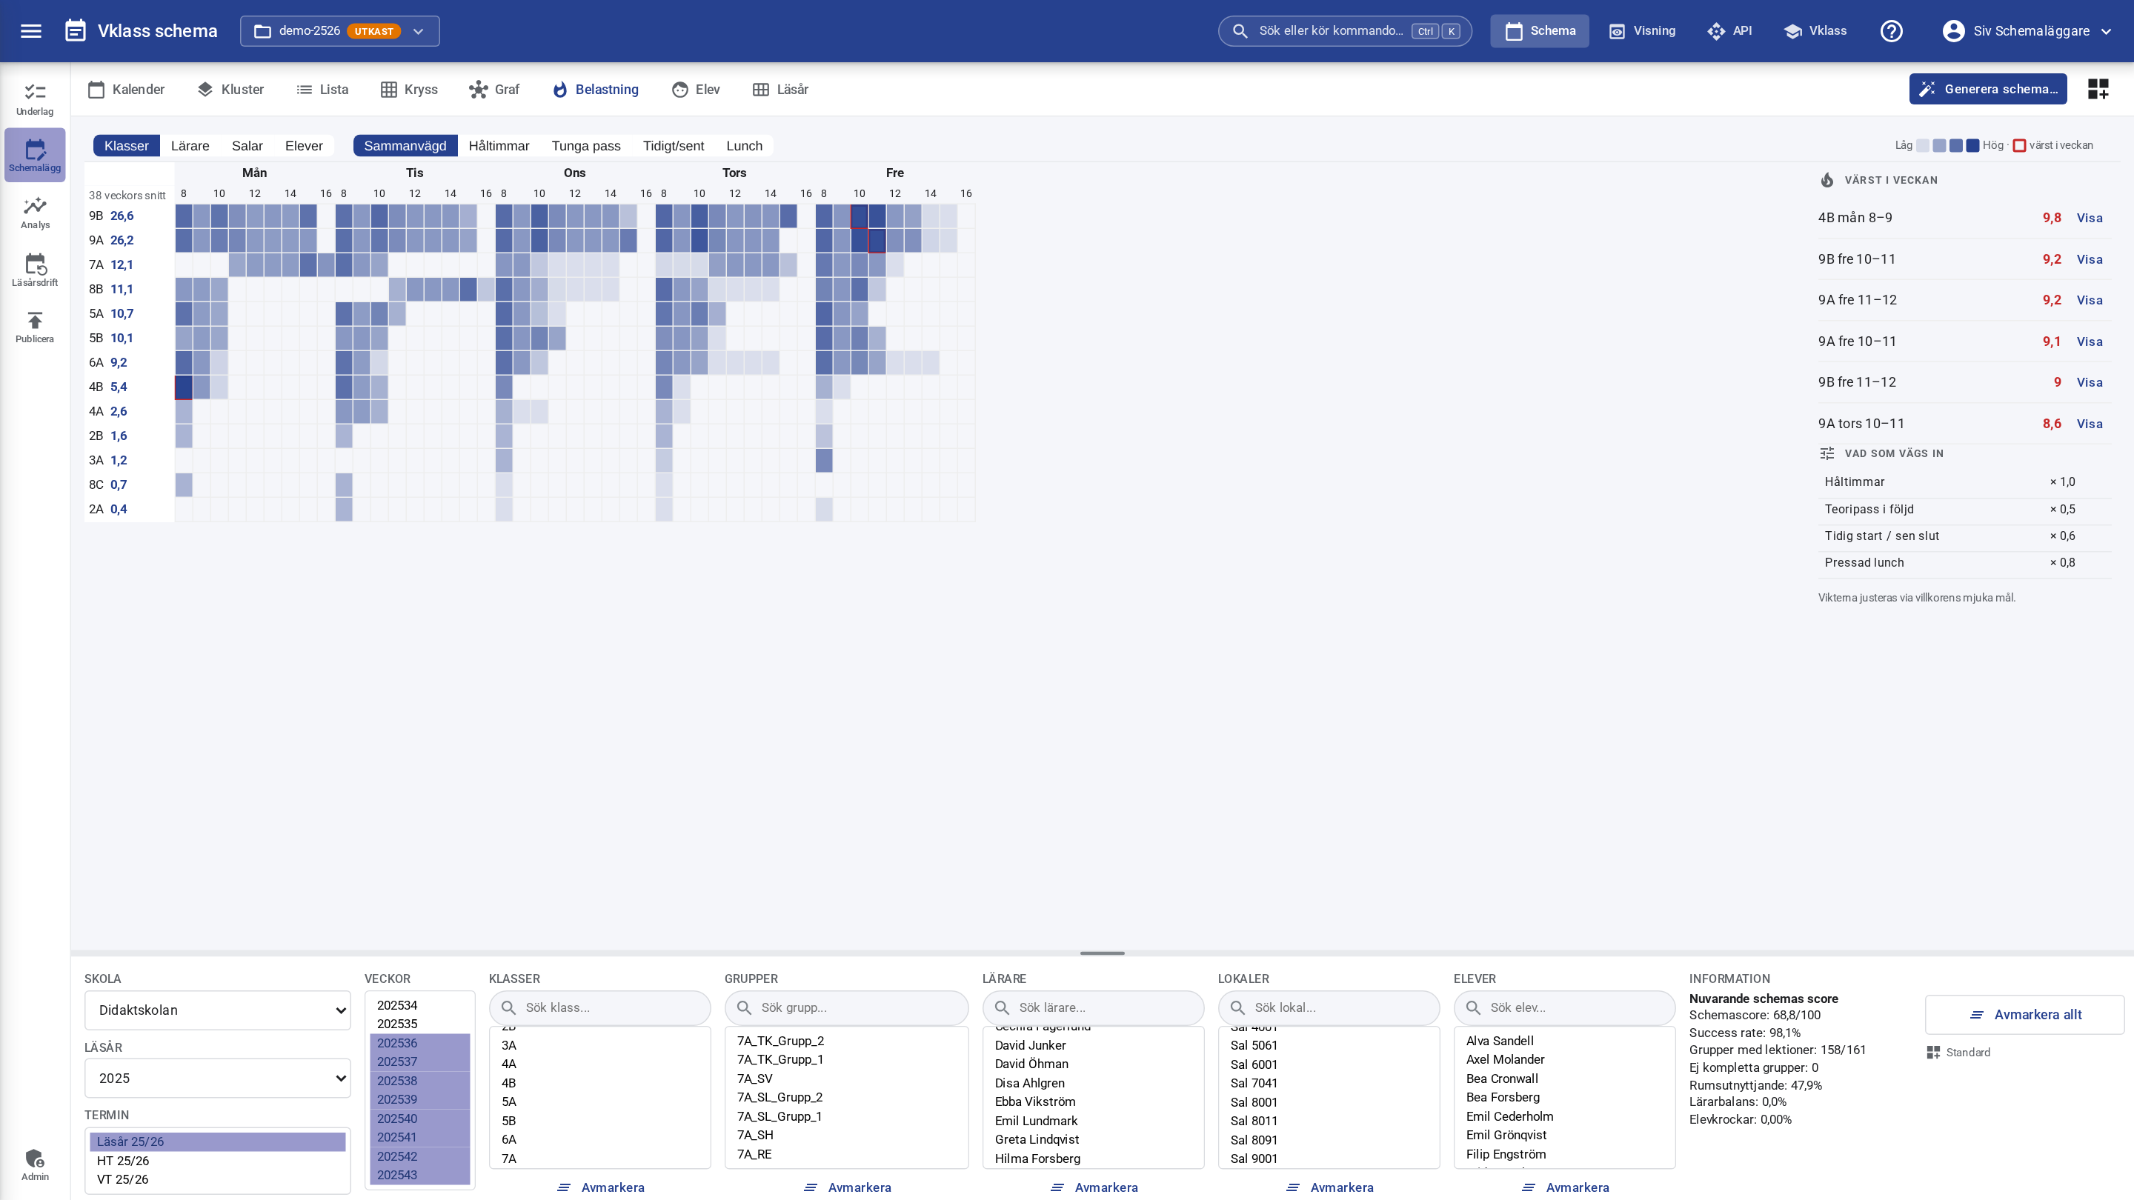Viewport: 2134px width, 1200px height.
Task: Click Visa for 4B mån 8–9
Action: (x=2090, y=218)
